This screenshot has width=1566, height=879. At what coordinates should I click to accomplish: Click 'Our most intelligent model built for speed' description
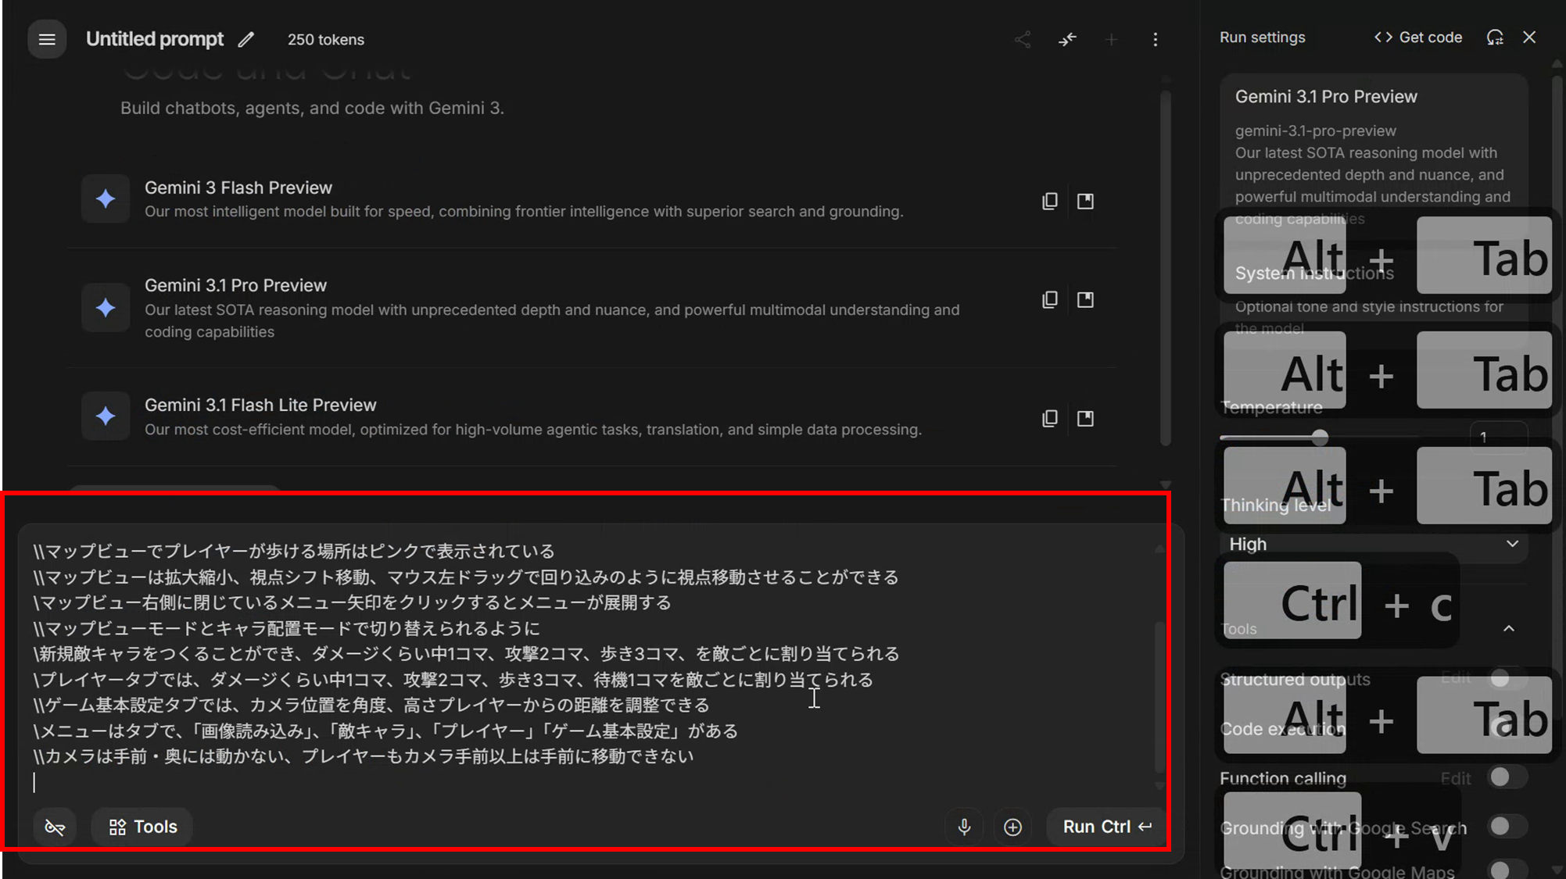524,211
